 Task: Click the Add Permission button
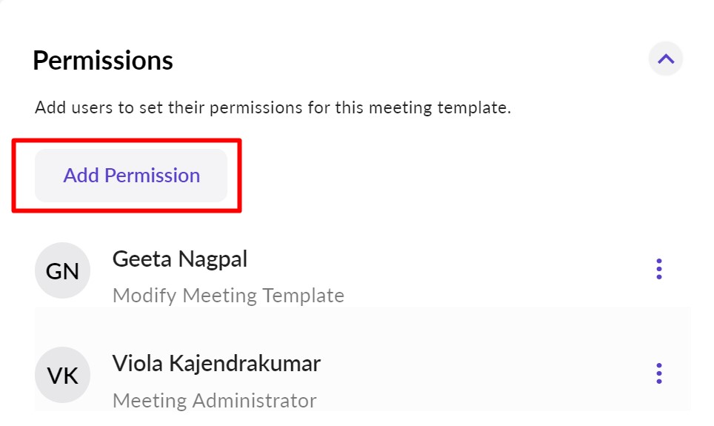131,176
